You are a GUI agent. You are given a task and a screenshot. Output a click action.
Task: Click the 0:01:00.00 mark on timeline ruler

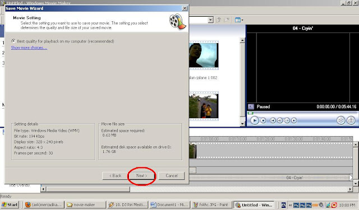point(209,139)
